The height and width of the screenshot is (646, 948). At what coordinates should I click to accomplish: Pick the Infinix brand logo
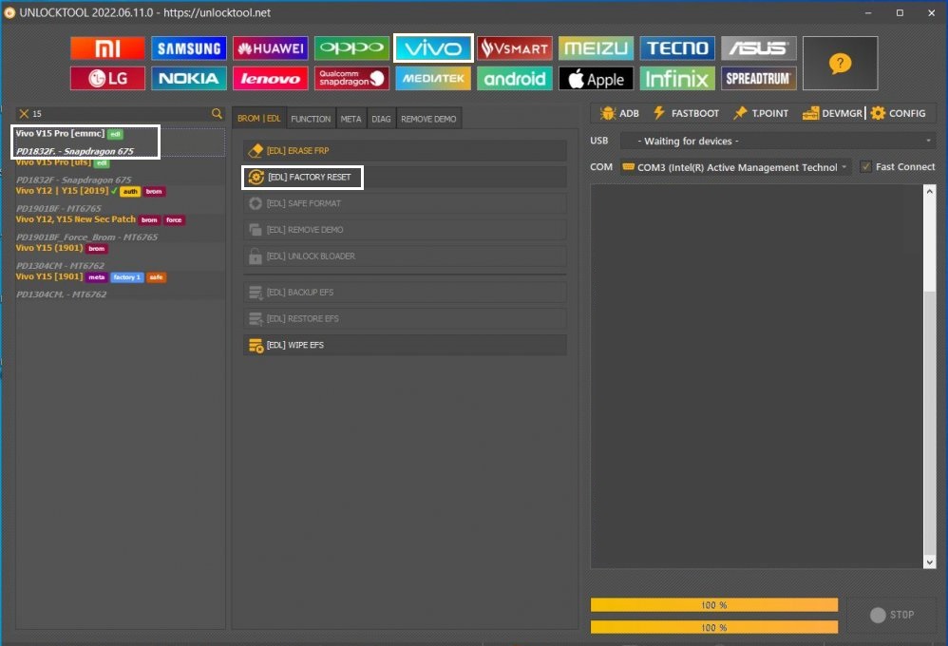tap(677, 78)
